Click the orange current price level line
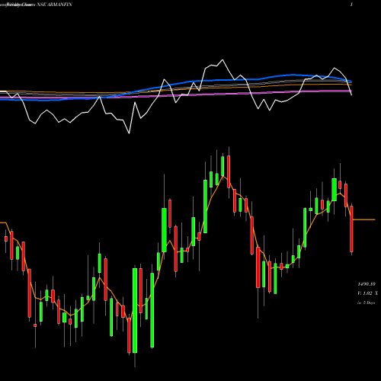This screenshot has width=381, height=381. tap(364, 219)
